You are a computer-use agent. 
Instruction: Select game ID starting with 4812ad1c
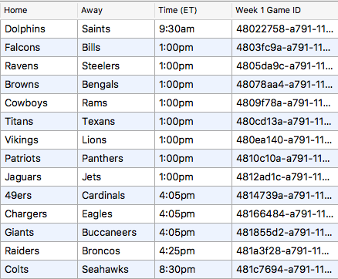pyautogui.click(x=286, y=177)
